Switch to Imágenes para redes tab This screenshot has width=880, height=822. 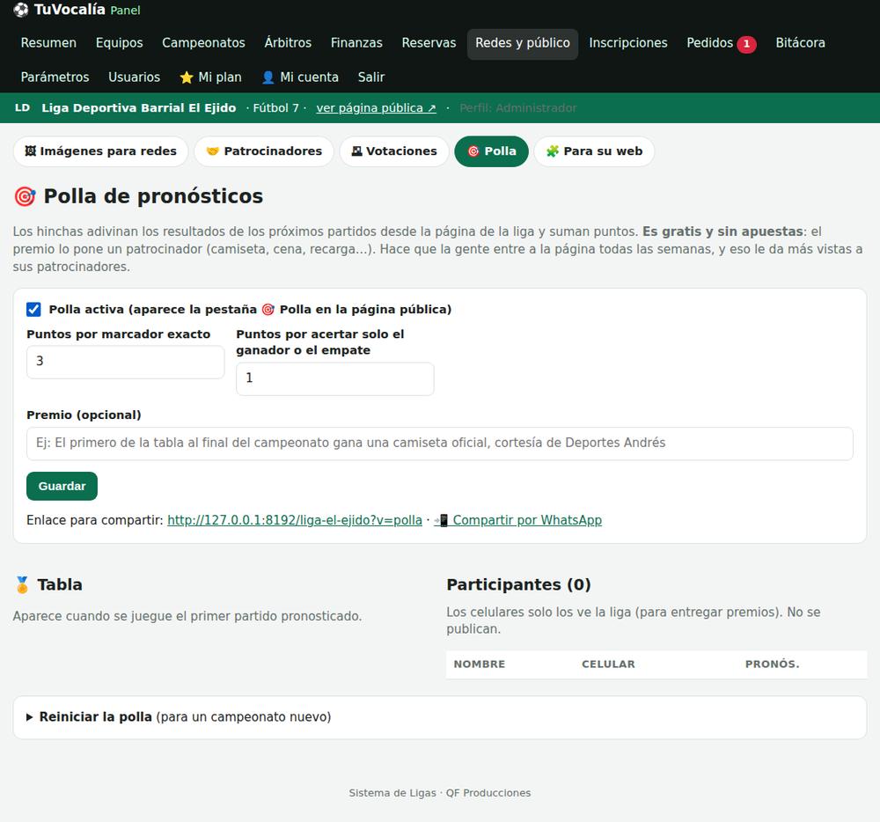pyautogui.click(x=100, y=151)
